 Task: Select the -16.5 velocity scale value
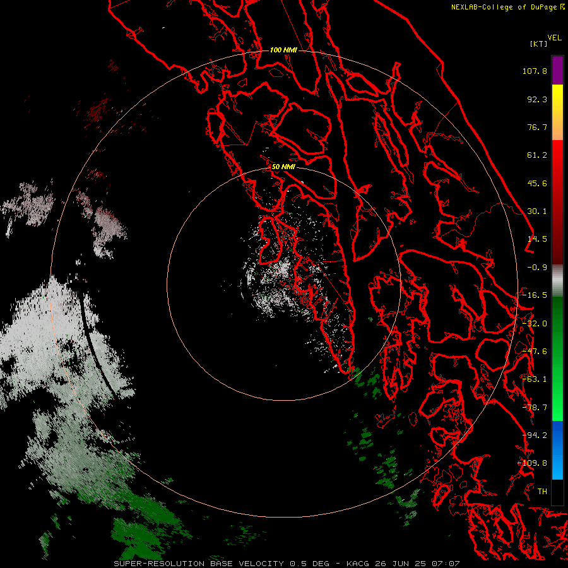(535, 295)
